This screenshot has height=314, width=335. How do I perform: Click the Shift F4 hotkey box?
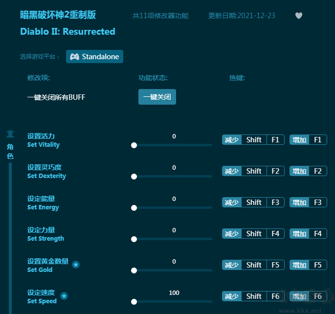click(263, 234)
